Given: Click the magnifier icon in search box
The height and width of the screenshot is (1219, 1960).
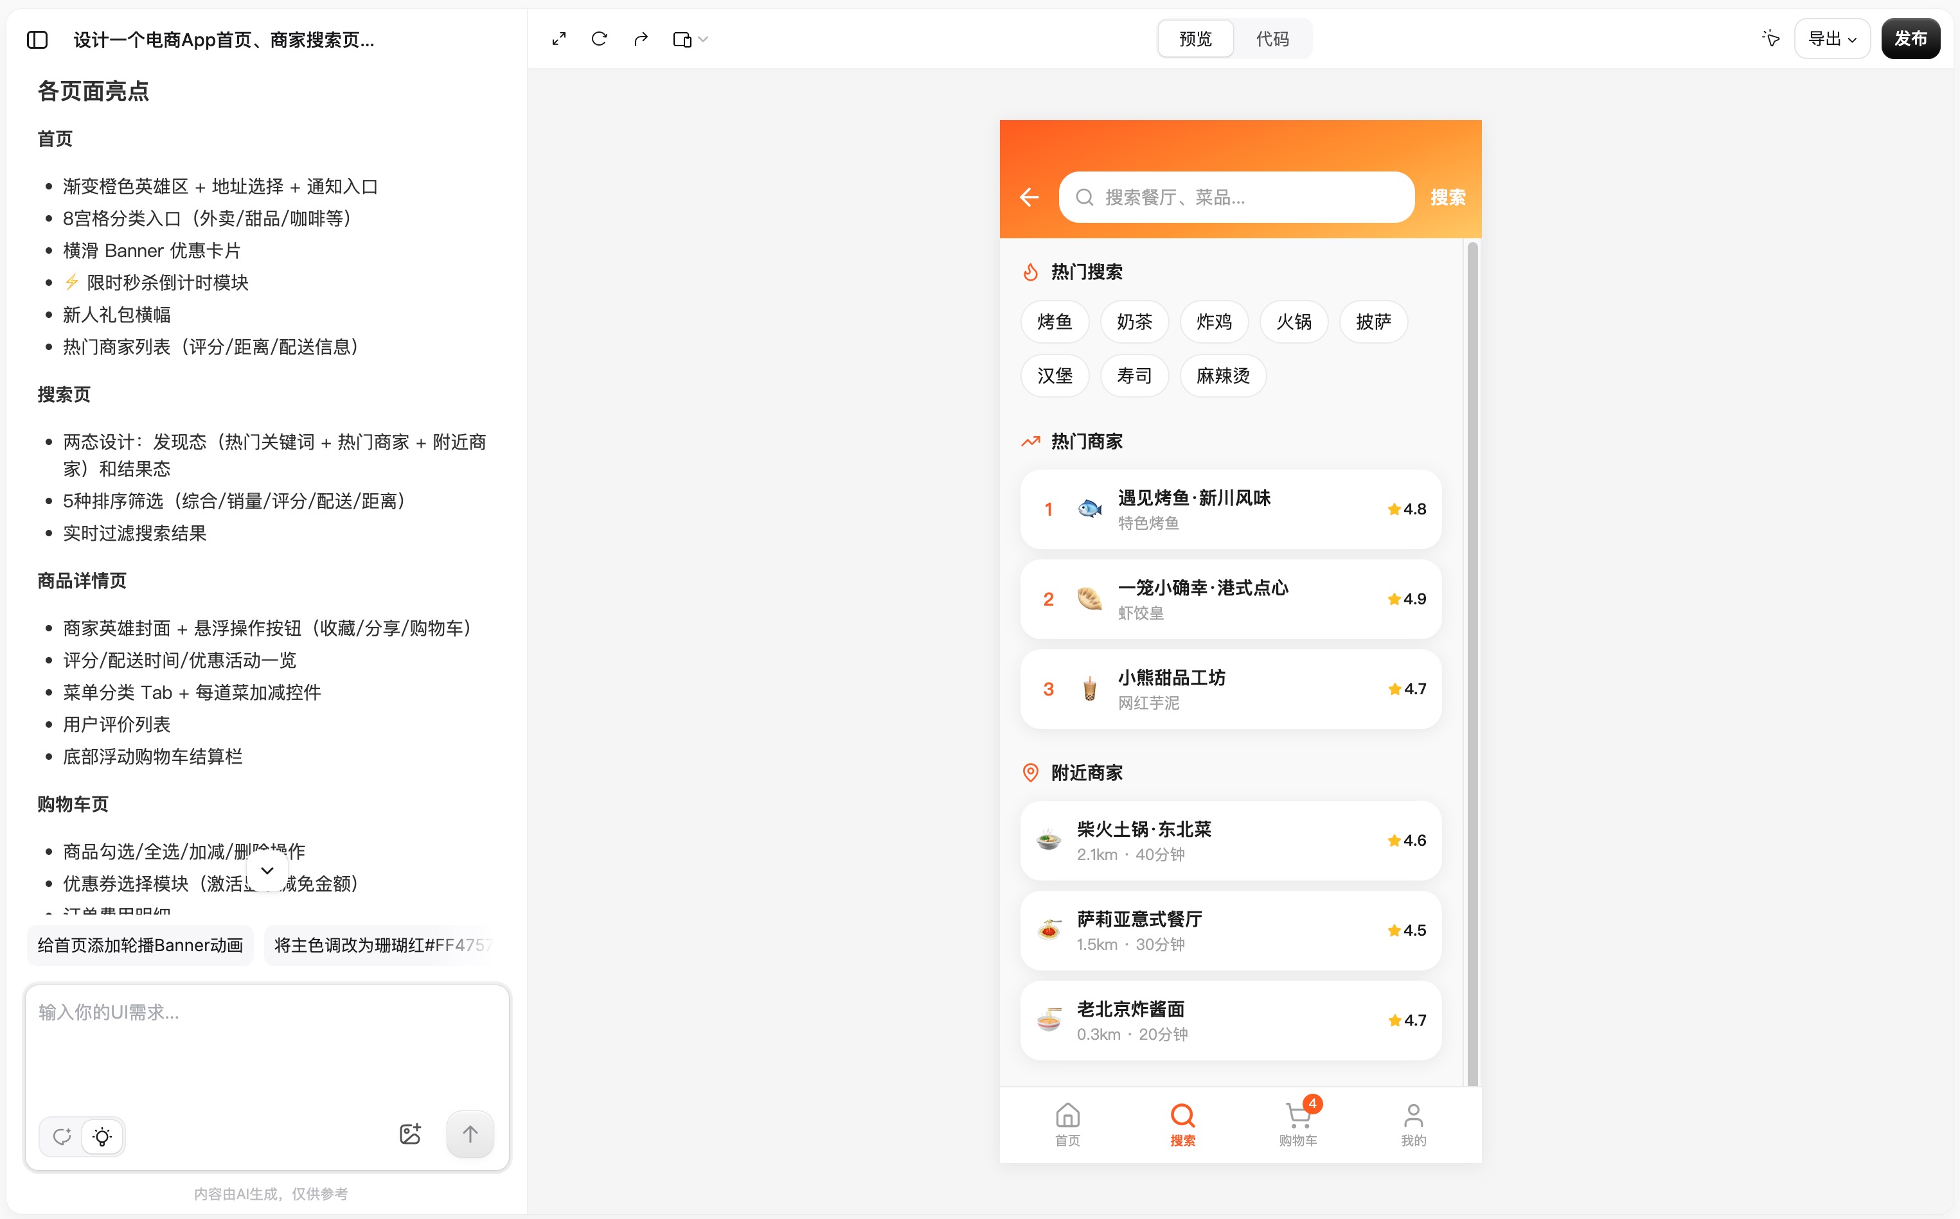Looking at the screenshot, I should 1085,197.
